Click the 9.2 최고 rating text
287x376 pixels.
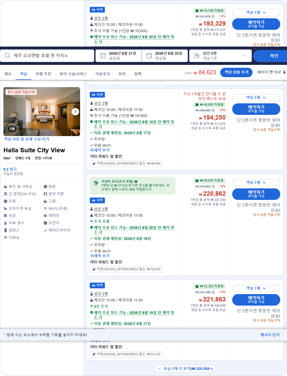coord(10,169)
